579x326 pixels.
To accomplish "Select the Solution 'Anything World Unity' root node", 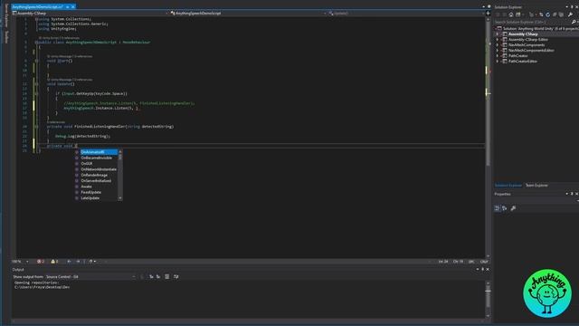I will click(x=536, y=28).
